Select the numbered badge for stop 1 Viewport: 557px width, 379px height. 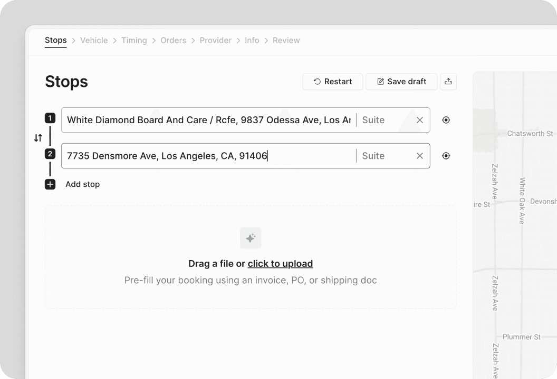click(x=50, y=118)
